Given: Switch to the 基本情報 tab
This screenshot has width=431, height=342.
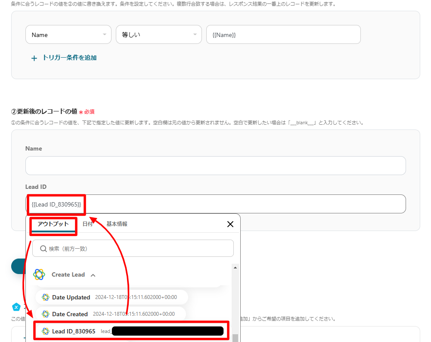Looking at the screenshot, I should pos(117,224).
